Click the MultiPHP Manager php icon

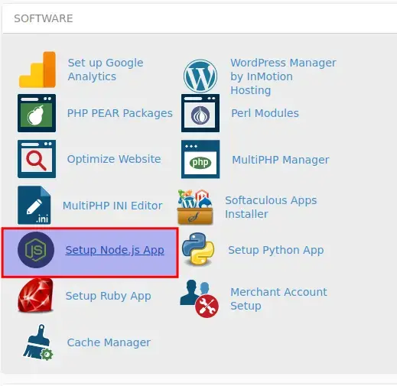(200, 159)
